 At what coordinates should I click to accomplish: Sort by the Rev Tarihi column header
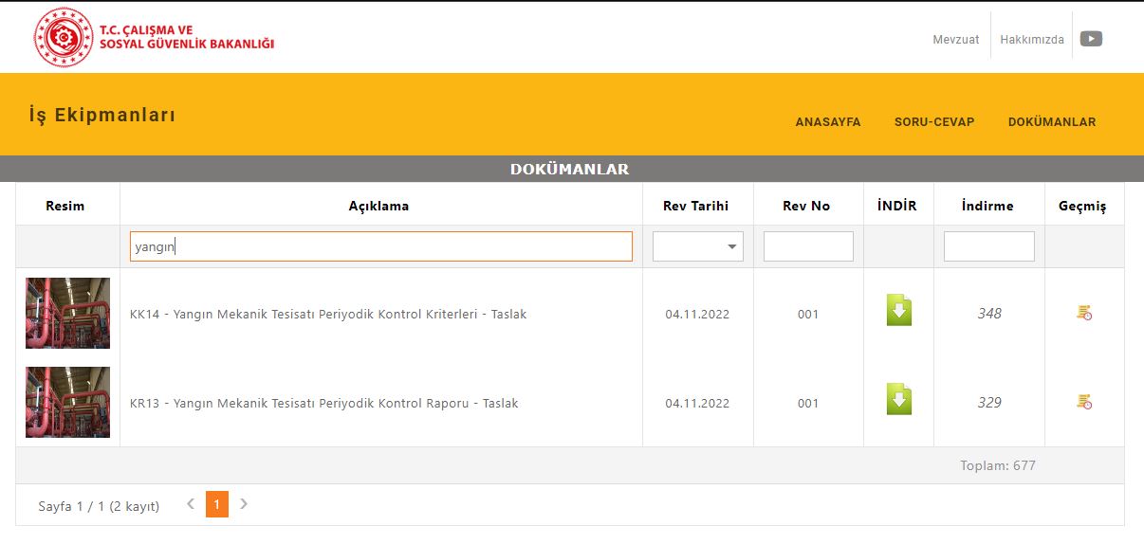click(697, 206)
